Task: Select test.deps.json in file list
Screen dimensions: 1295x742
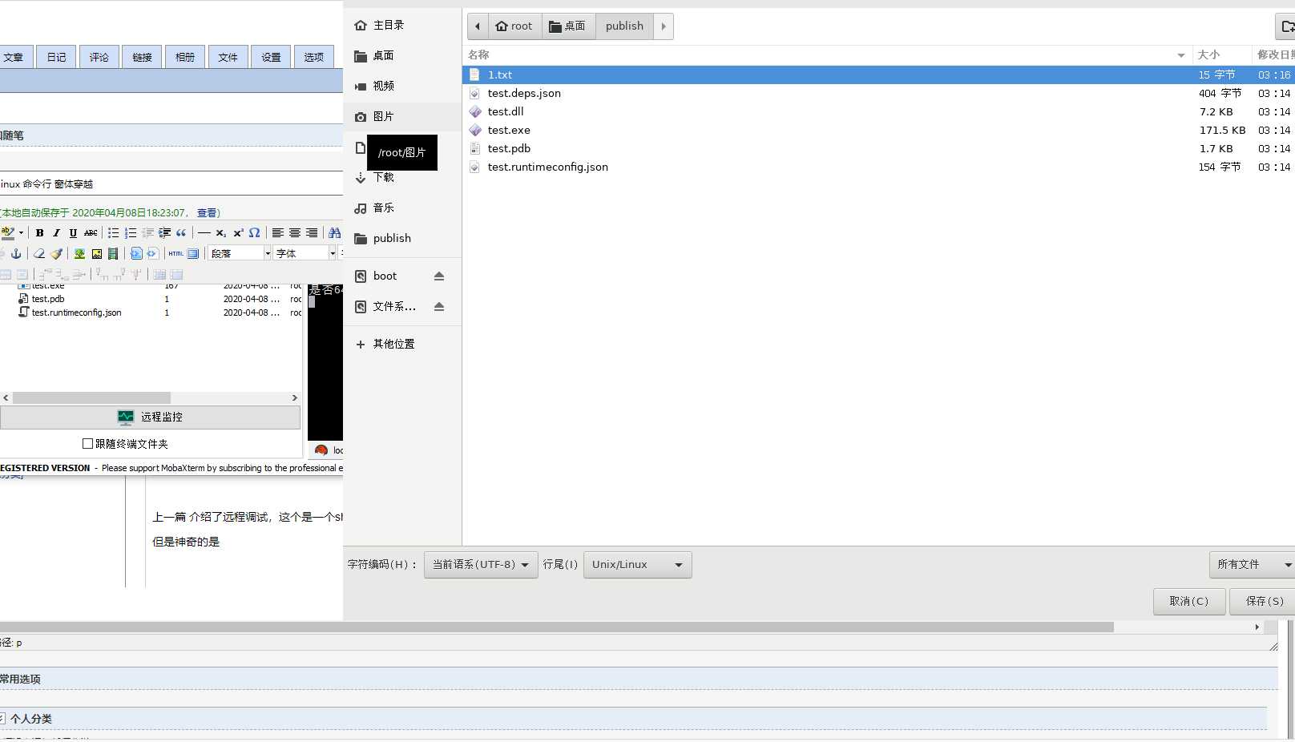Action: [x=878, y=94]
